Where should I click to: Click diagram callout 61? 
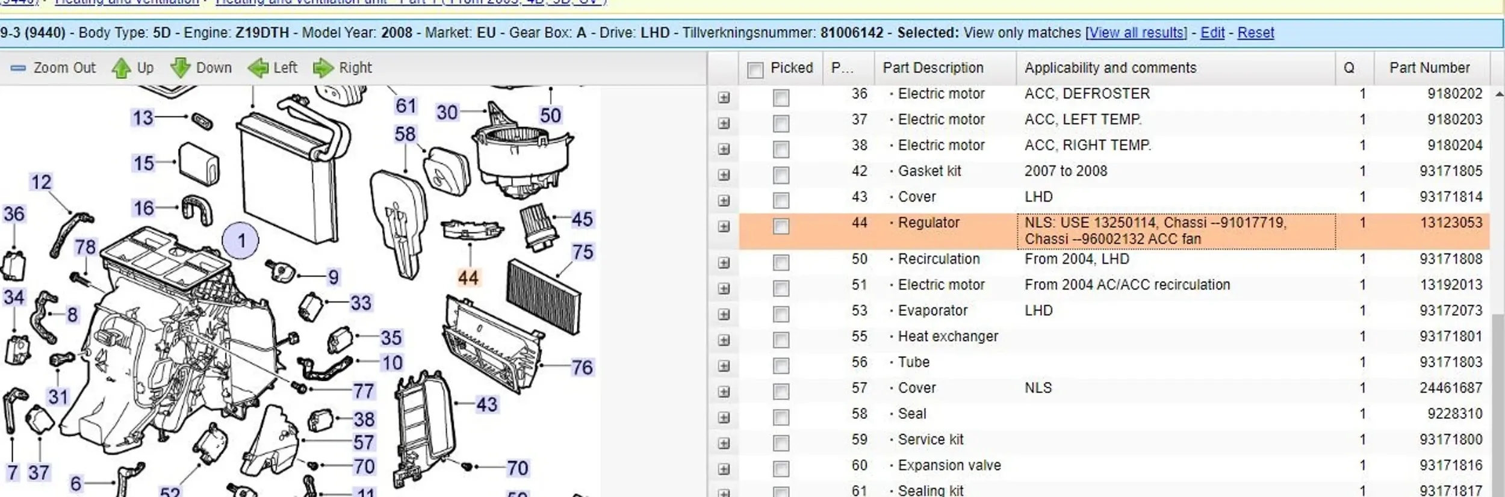pos(406,106)
